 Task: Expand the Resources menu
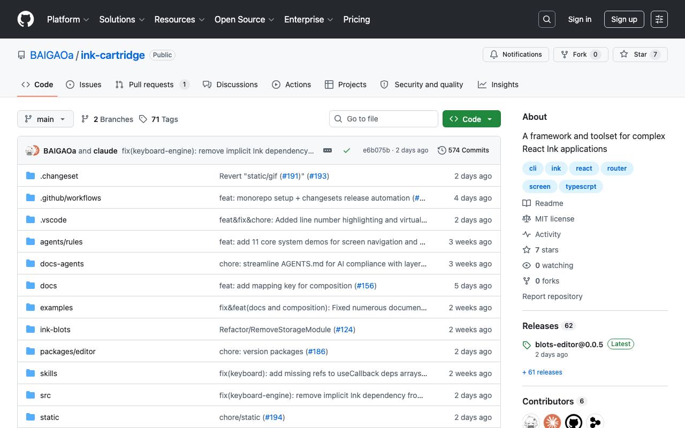tap(179, 19)
